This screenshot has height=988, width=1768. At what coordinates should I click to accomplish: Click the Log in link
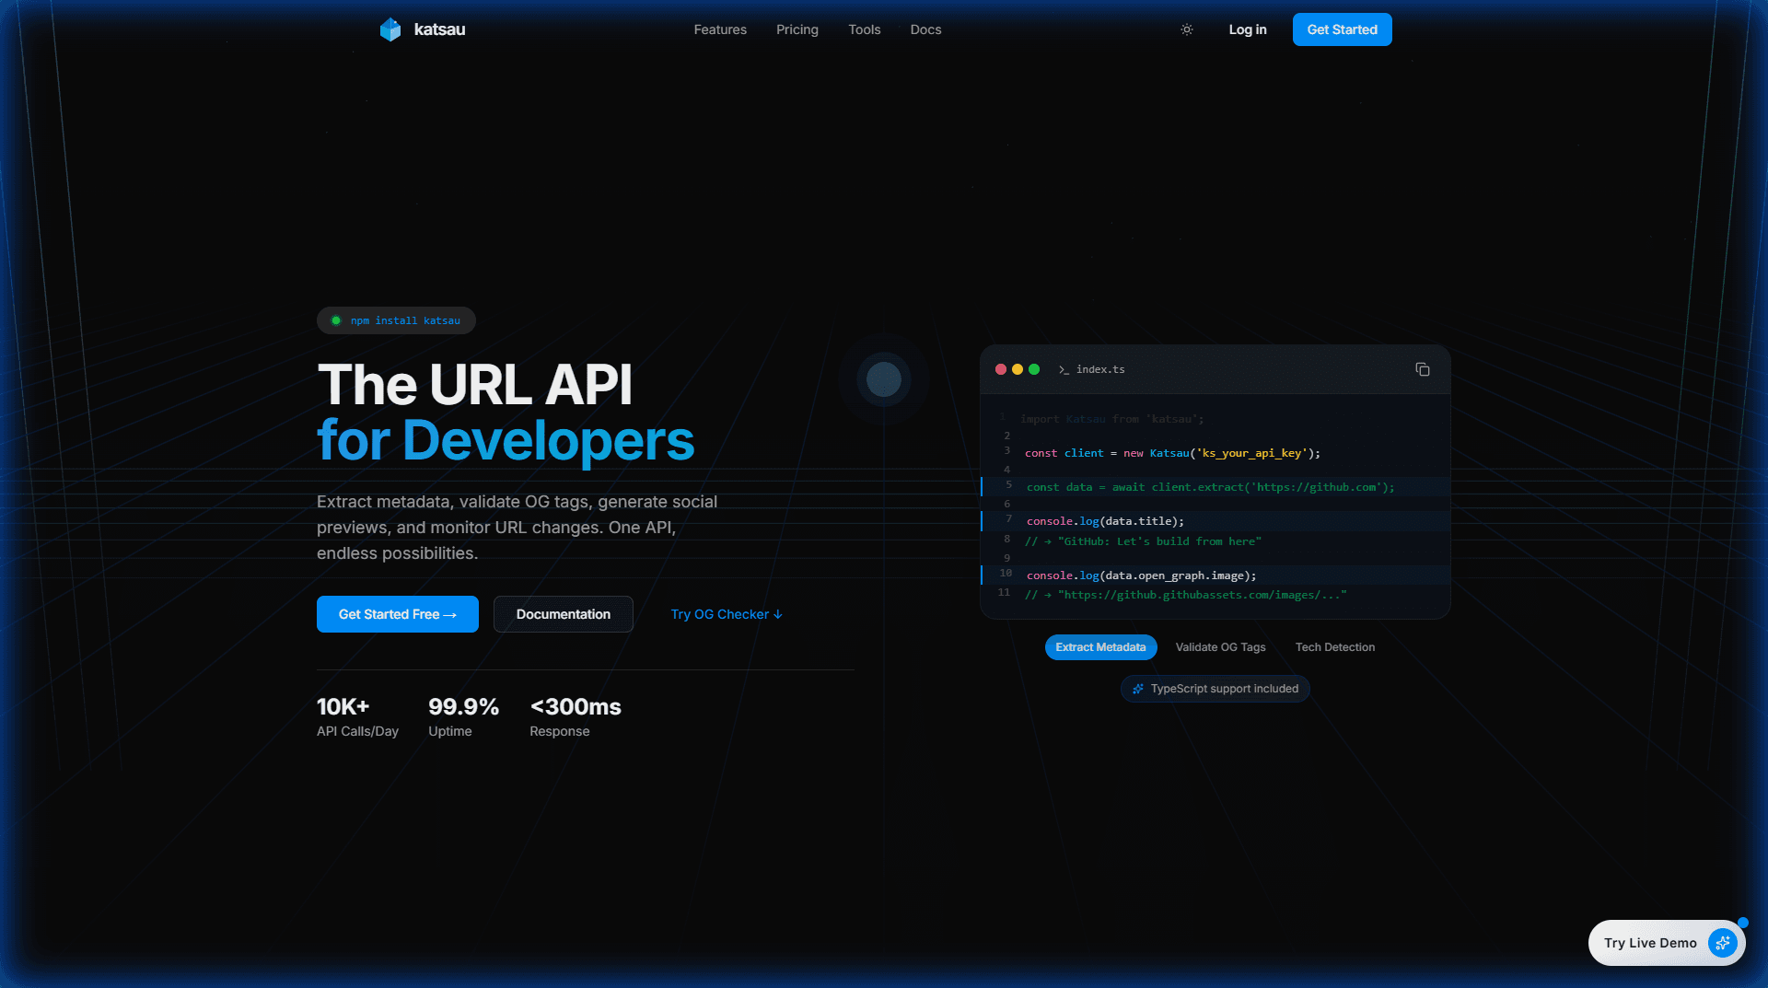[1247, 29]
